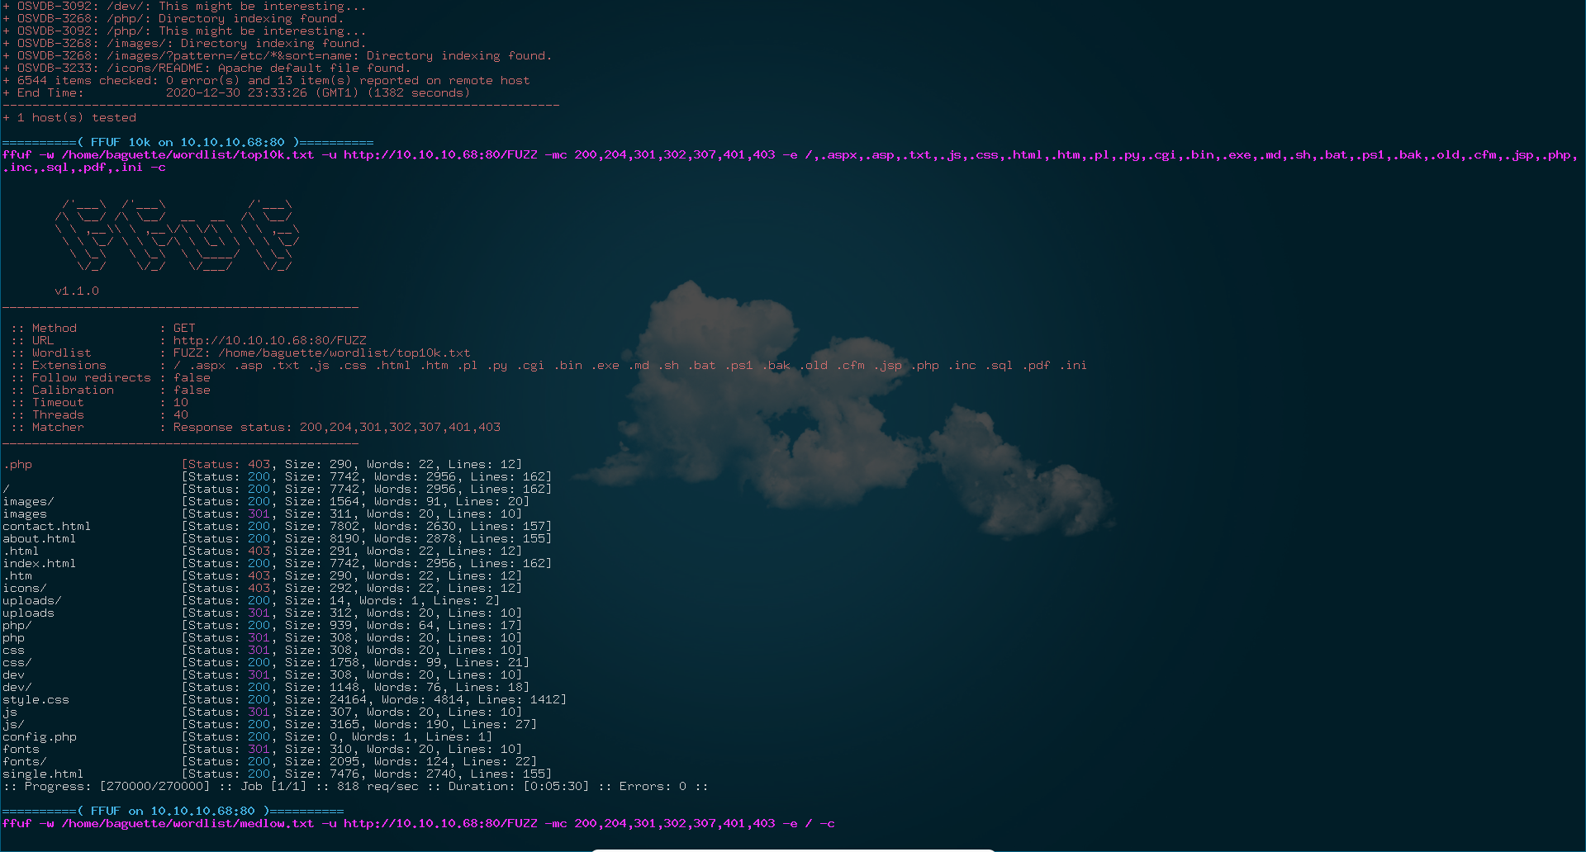This screenshot has height=852, width=1586.
Task: Click the URL value http://10.10.10.68:80/FUZZ
Action: click(269, 341)
